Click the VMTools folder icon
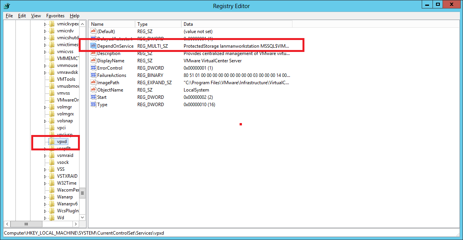 [52, 79]
